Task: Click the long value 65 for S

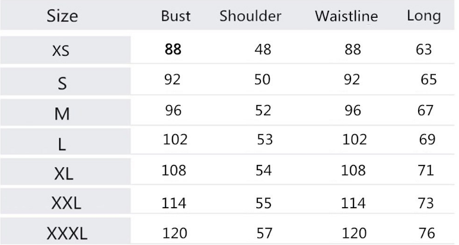Action: 429,79
